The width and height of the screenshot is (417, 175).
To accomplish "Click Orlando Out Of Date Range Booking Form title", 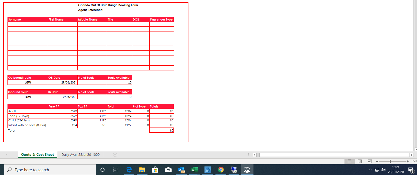I will [x=108, y=5].
